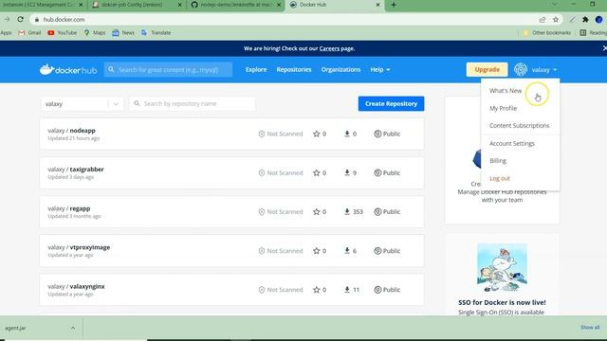Screen dimensions: 607x341
Task: Click the download icon for nodeapp repository
Action: pos(347,134)
